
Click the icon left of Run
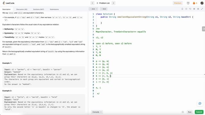pyautogui.click(x=183, y=112)
